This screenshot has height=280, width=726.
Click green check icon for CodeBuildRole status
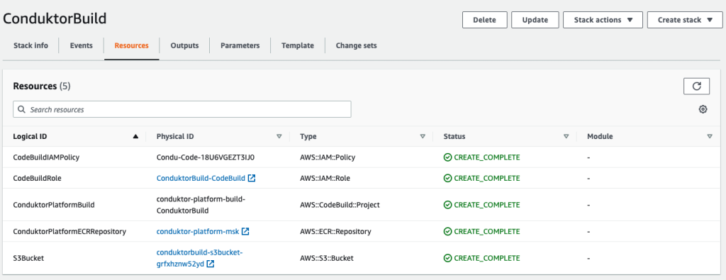point(447,178)
